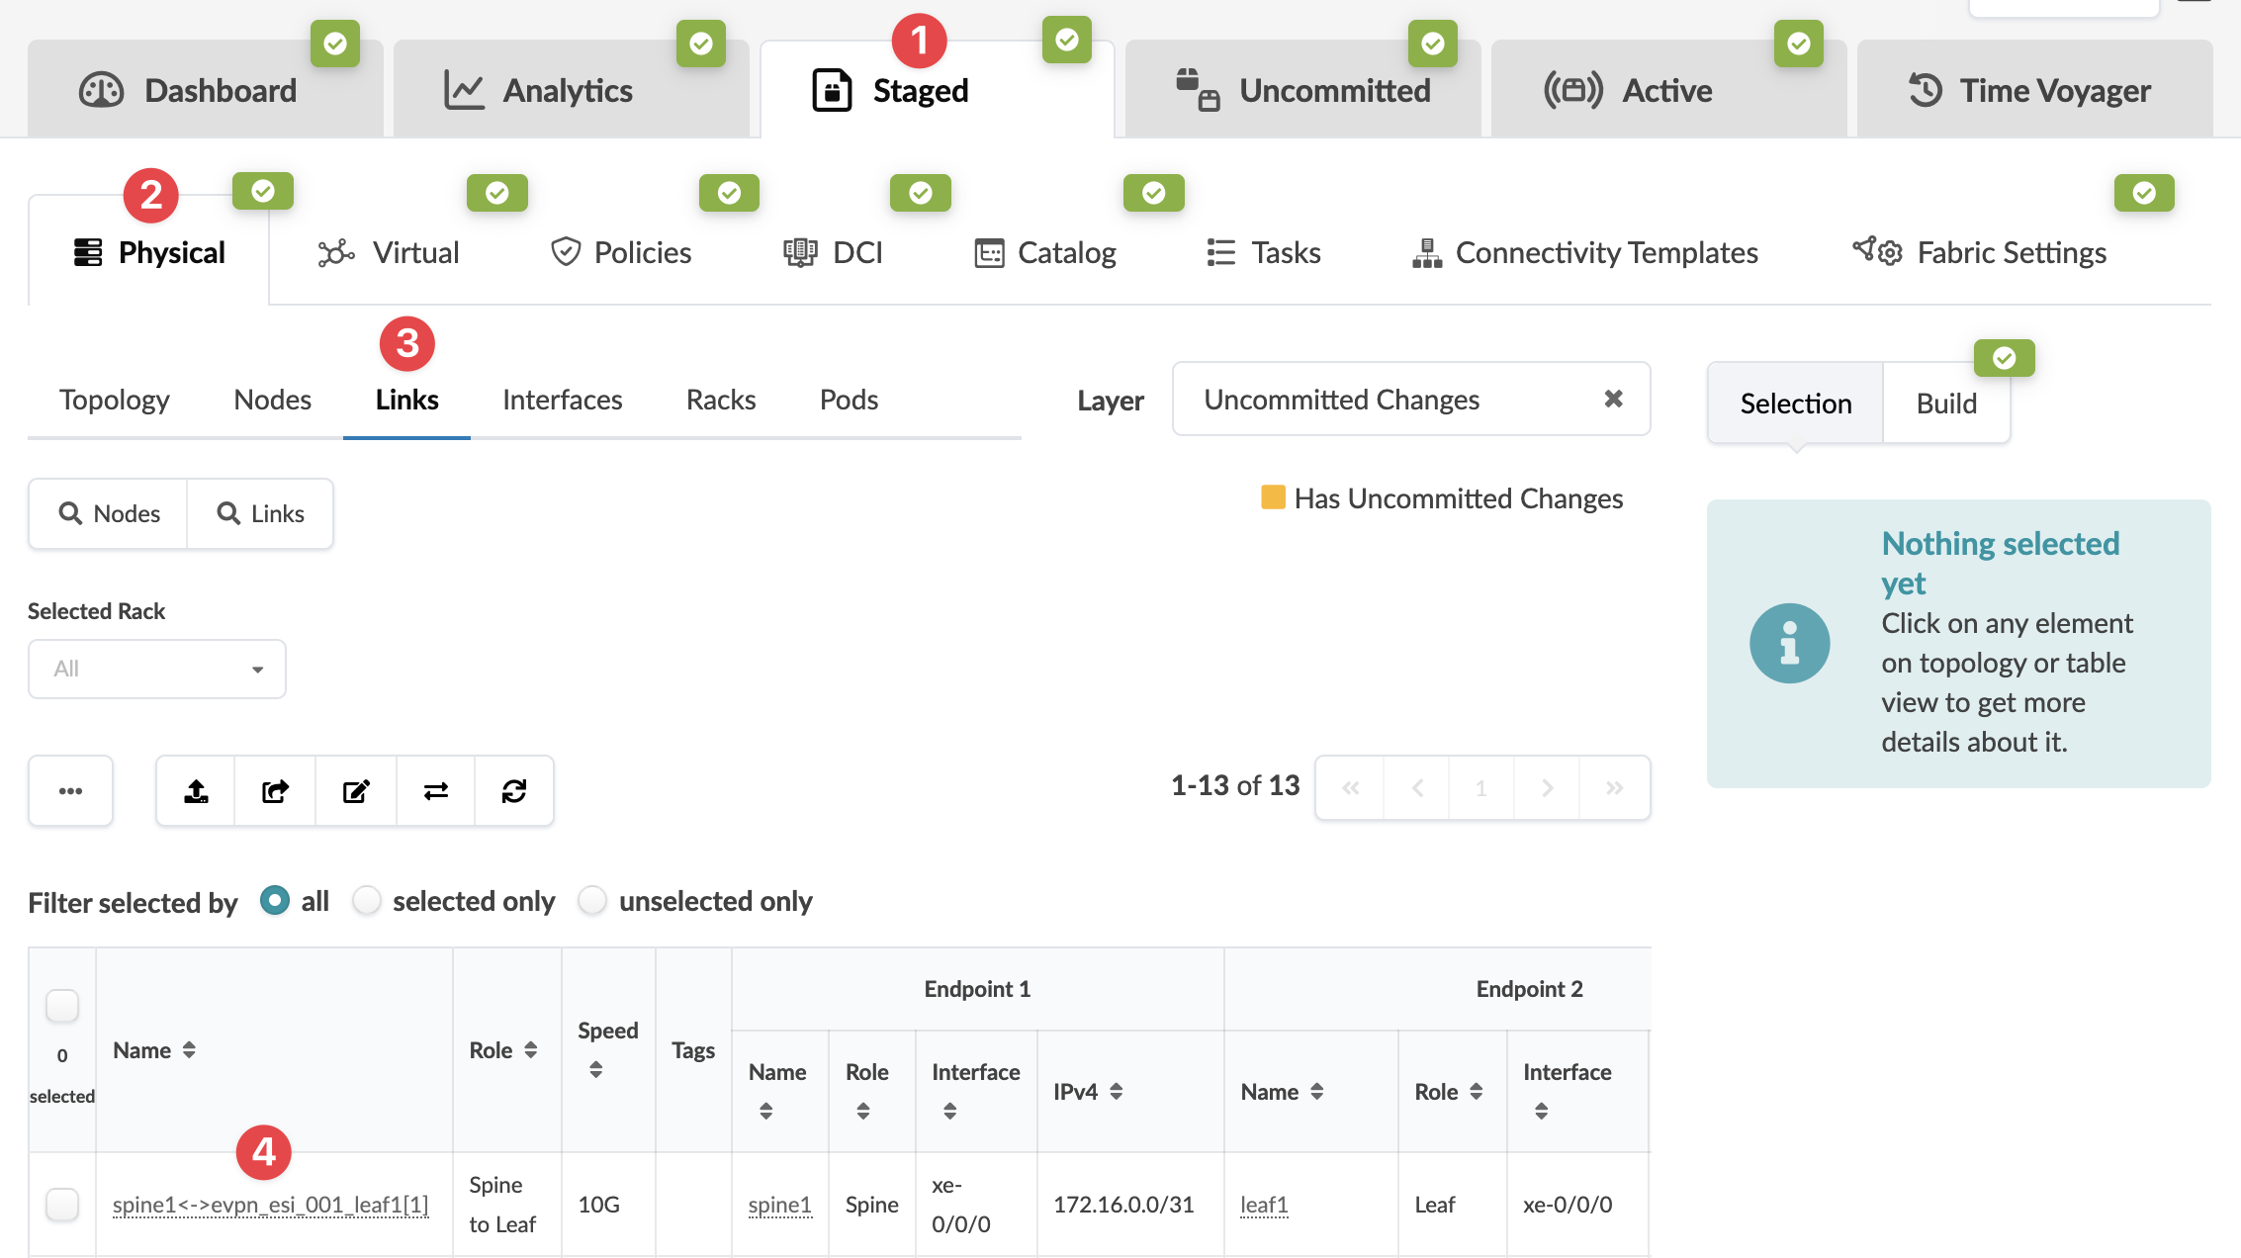Screen dimensions: 2241x1258
Task: Check the spine1<->evpn_esi_001_leaf1 row checkbox
Action: [x=62, y=1204]
